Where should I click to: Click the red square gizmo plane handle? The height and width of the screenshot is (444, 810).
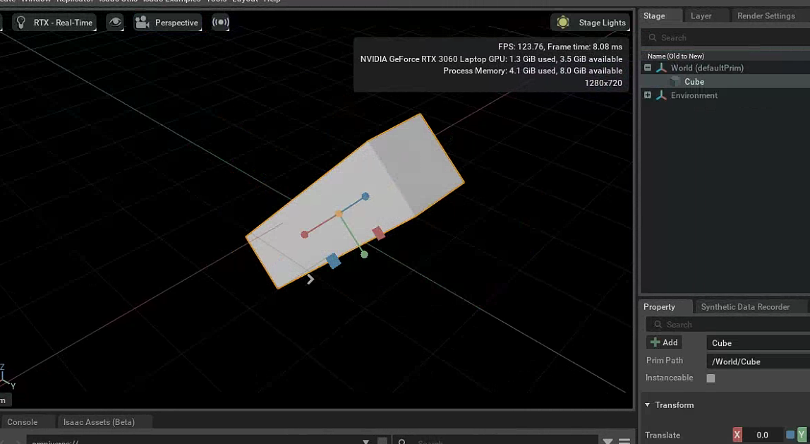[x=379, y=233]
